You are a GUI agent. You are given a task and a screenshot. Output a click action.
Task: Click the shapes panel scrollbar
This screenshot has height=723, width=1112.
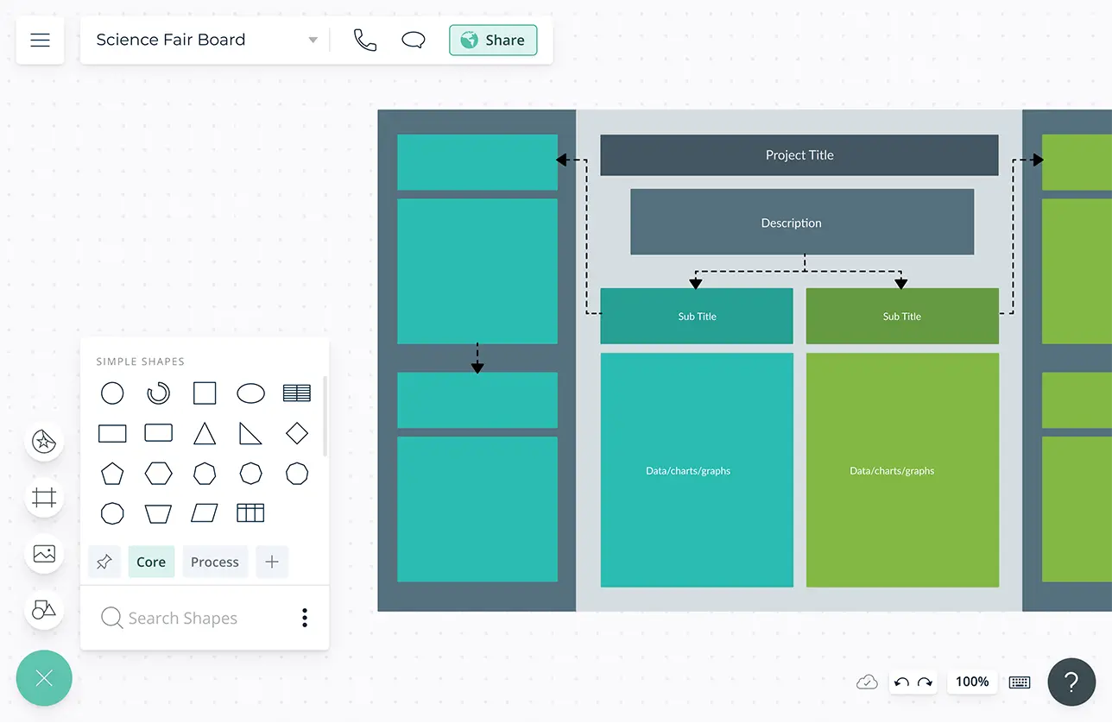click(325, 416)
